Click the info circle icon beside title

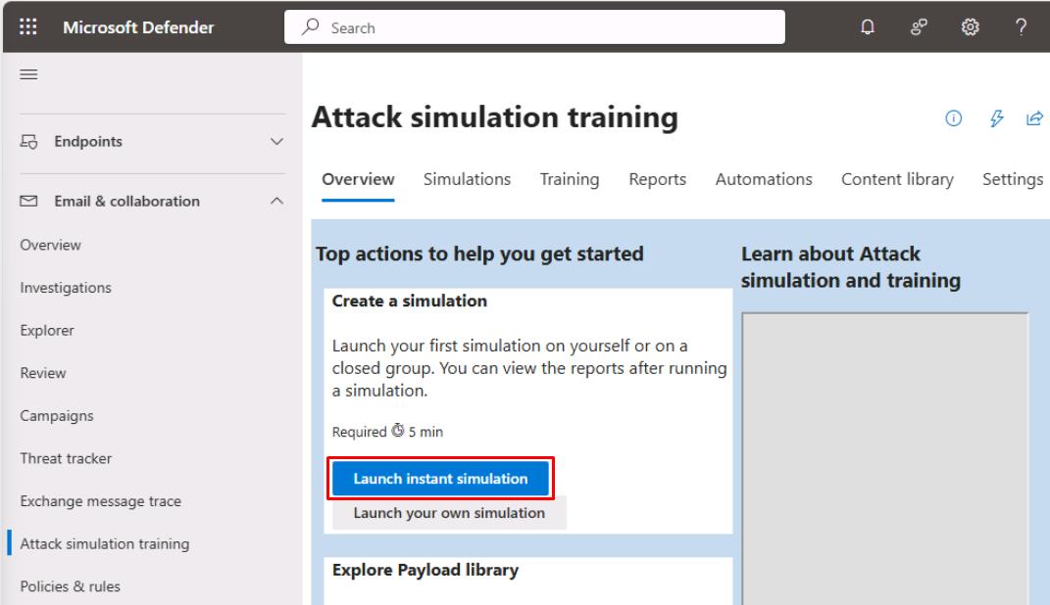click(x=951, y=119)
